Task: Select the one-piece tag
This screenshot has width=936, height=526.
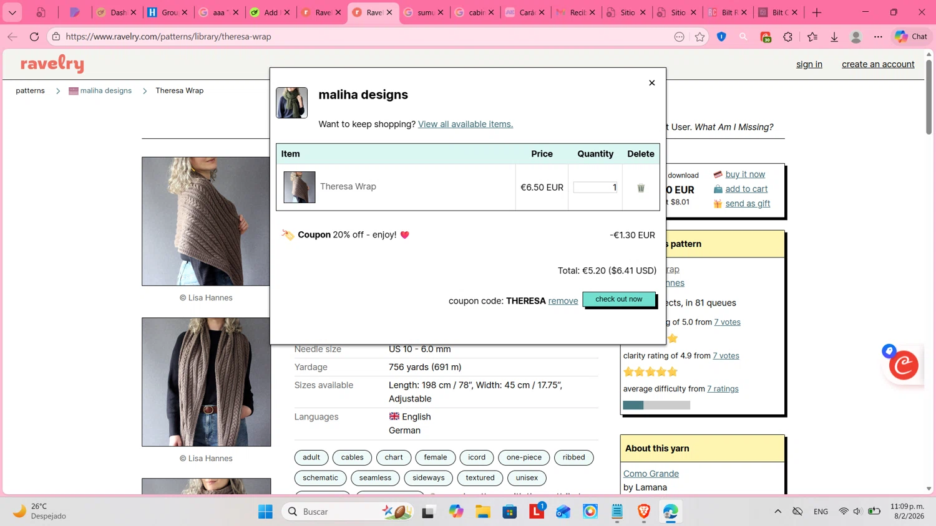Action: coord(524,457)
